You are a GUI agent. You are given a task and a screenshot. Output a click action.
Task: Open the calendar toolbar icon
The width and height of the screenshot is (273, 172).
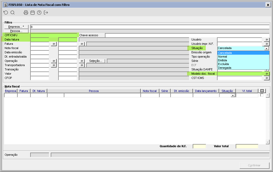point(33,13)
